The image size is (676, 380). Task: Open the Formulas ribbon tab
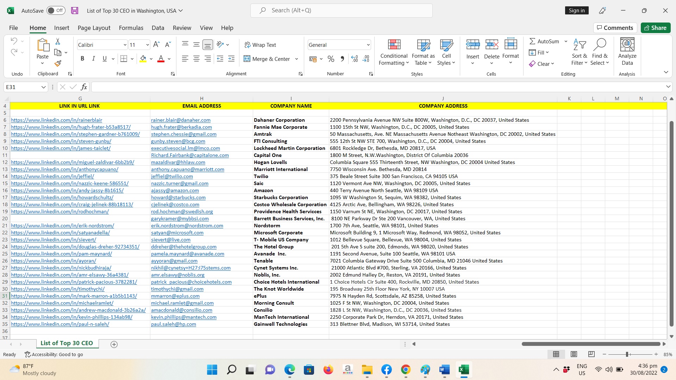[x=131, y=28]
